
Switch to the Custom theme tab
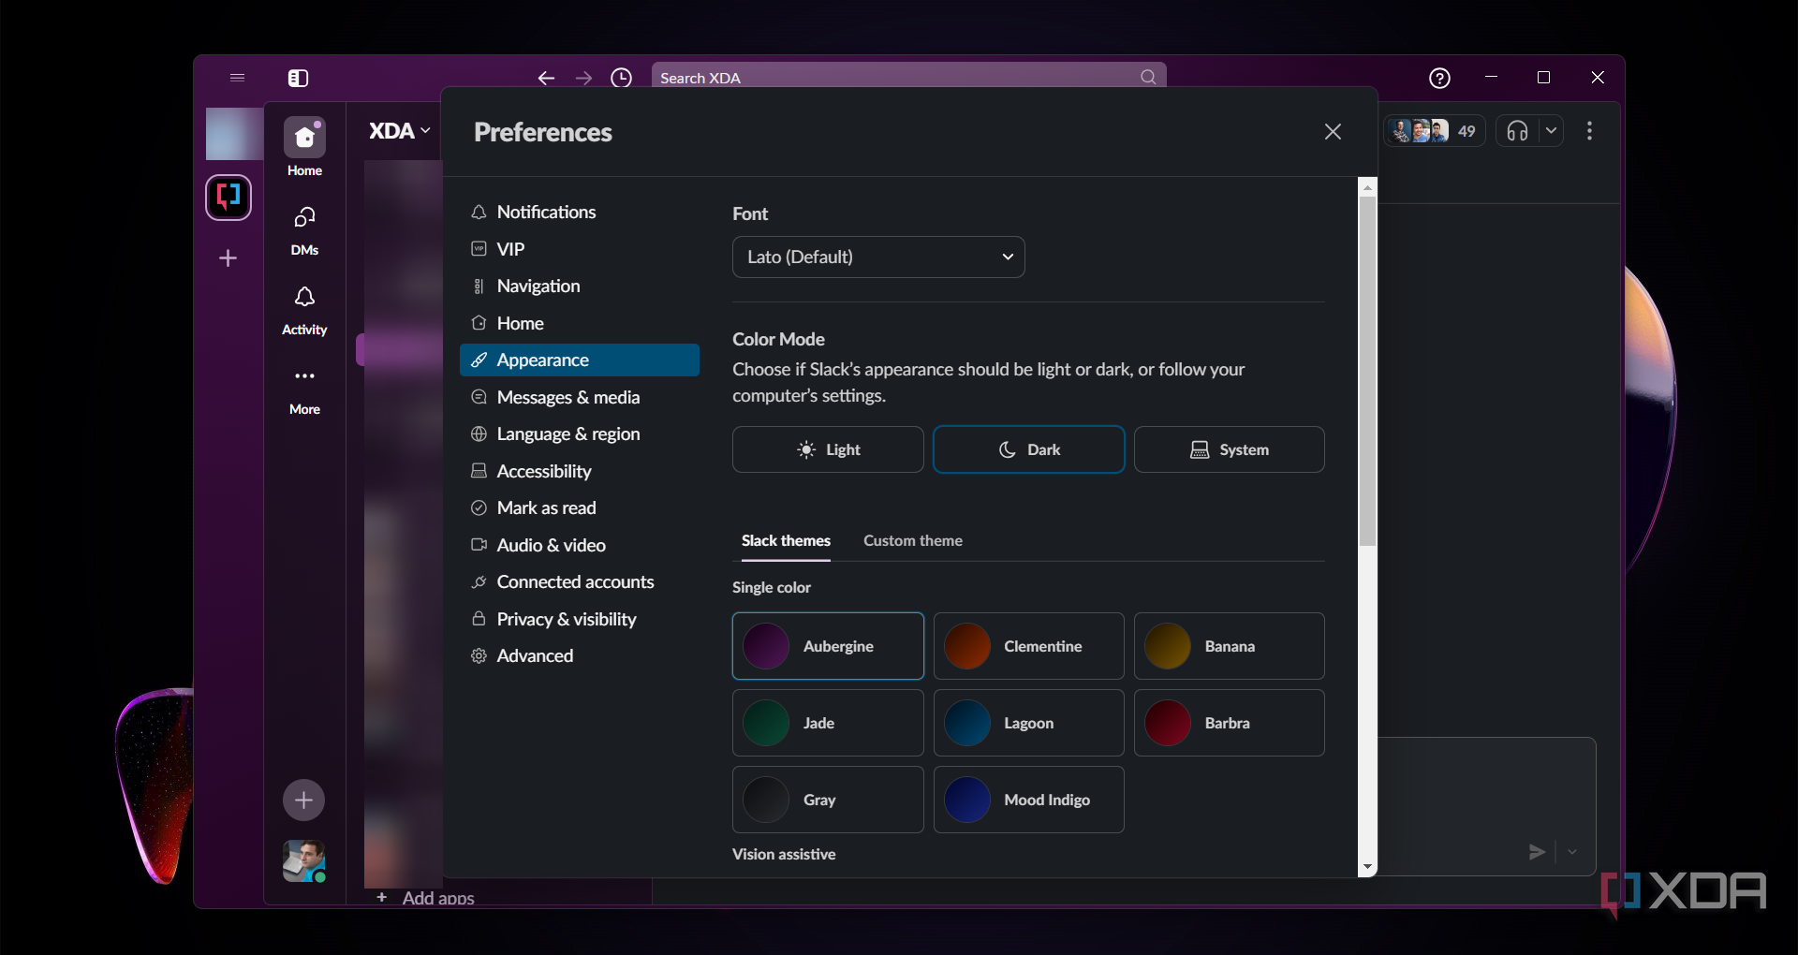[912, 541]
